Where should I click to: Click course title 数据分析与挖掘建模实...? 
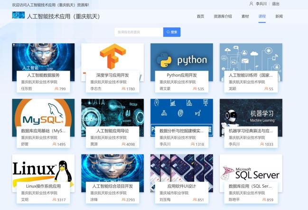[181, 131]
